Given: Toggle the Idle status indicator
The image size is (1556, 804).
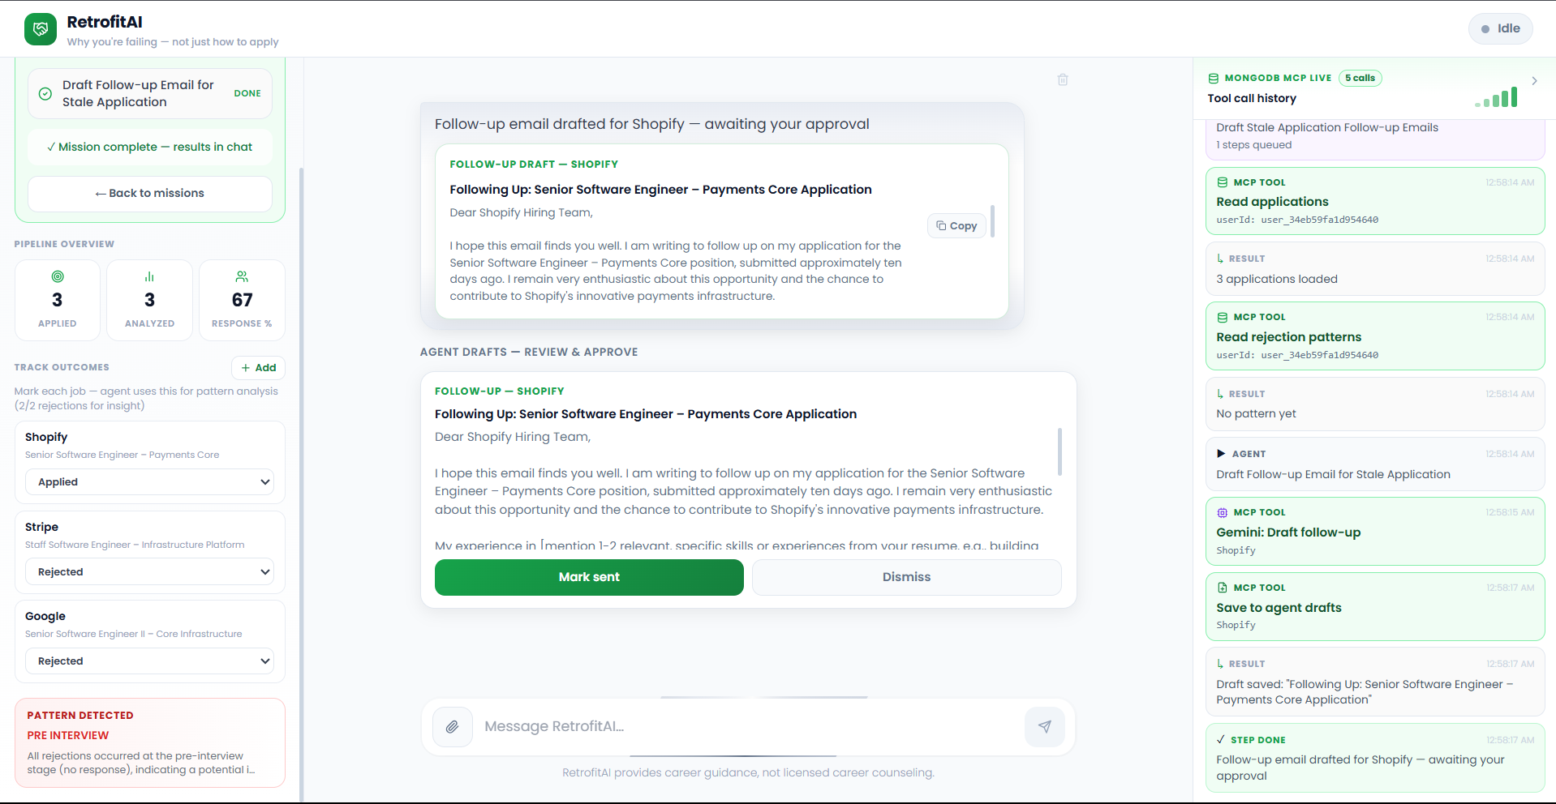Looking at the screenshot, I should pos(1501,28).
